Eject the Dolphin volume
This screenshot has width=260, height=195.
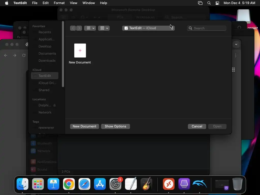54,105
